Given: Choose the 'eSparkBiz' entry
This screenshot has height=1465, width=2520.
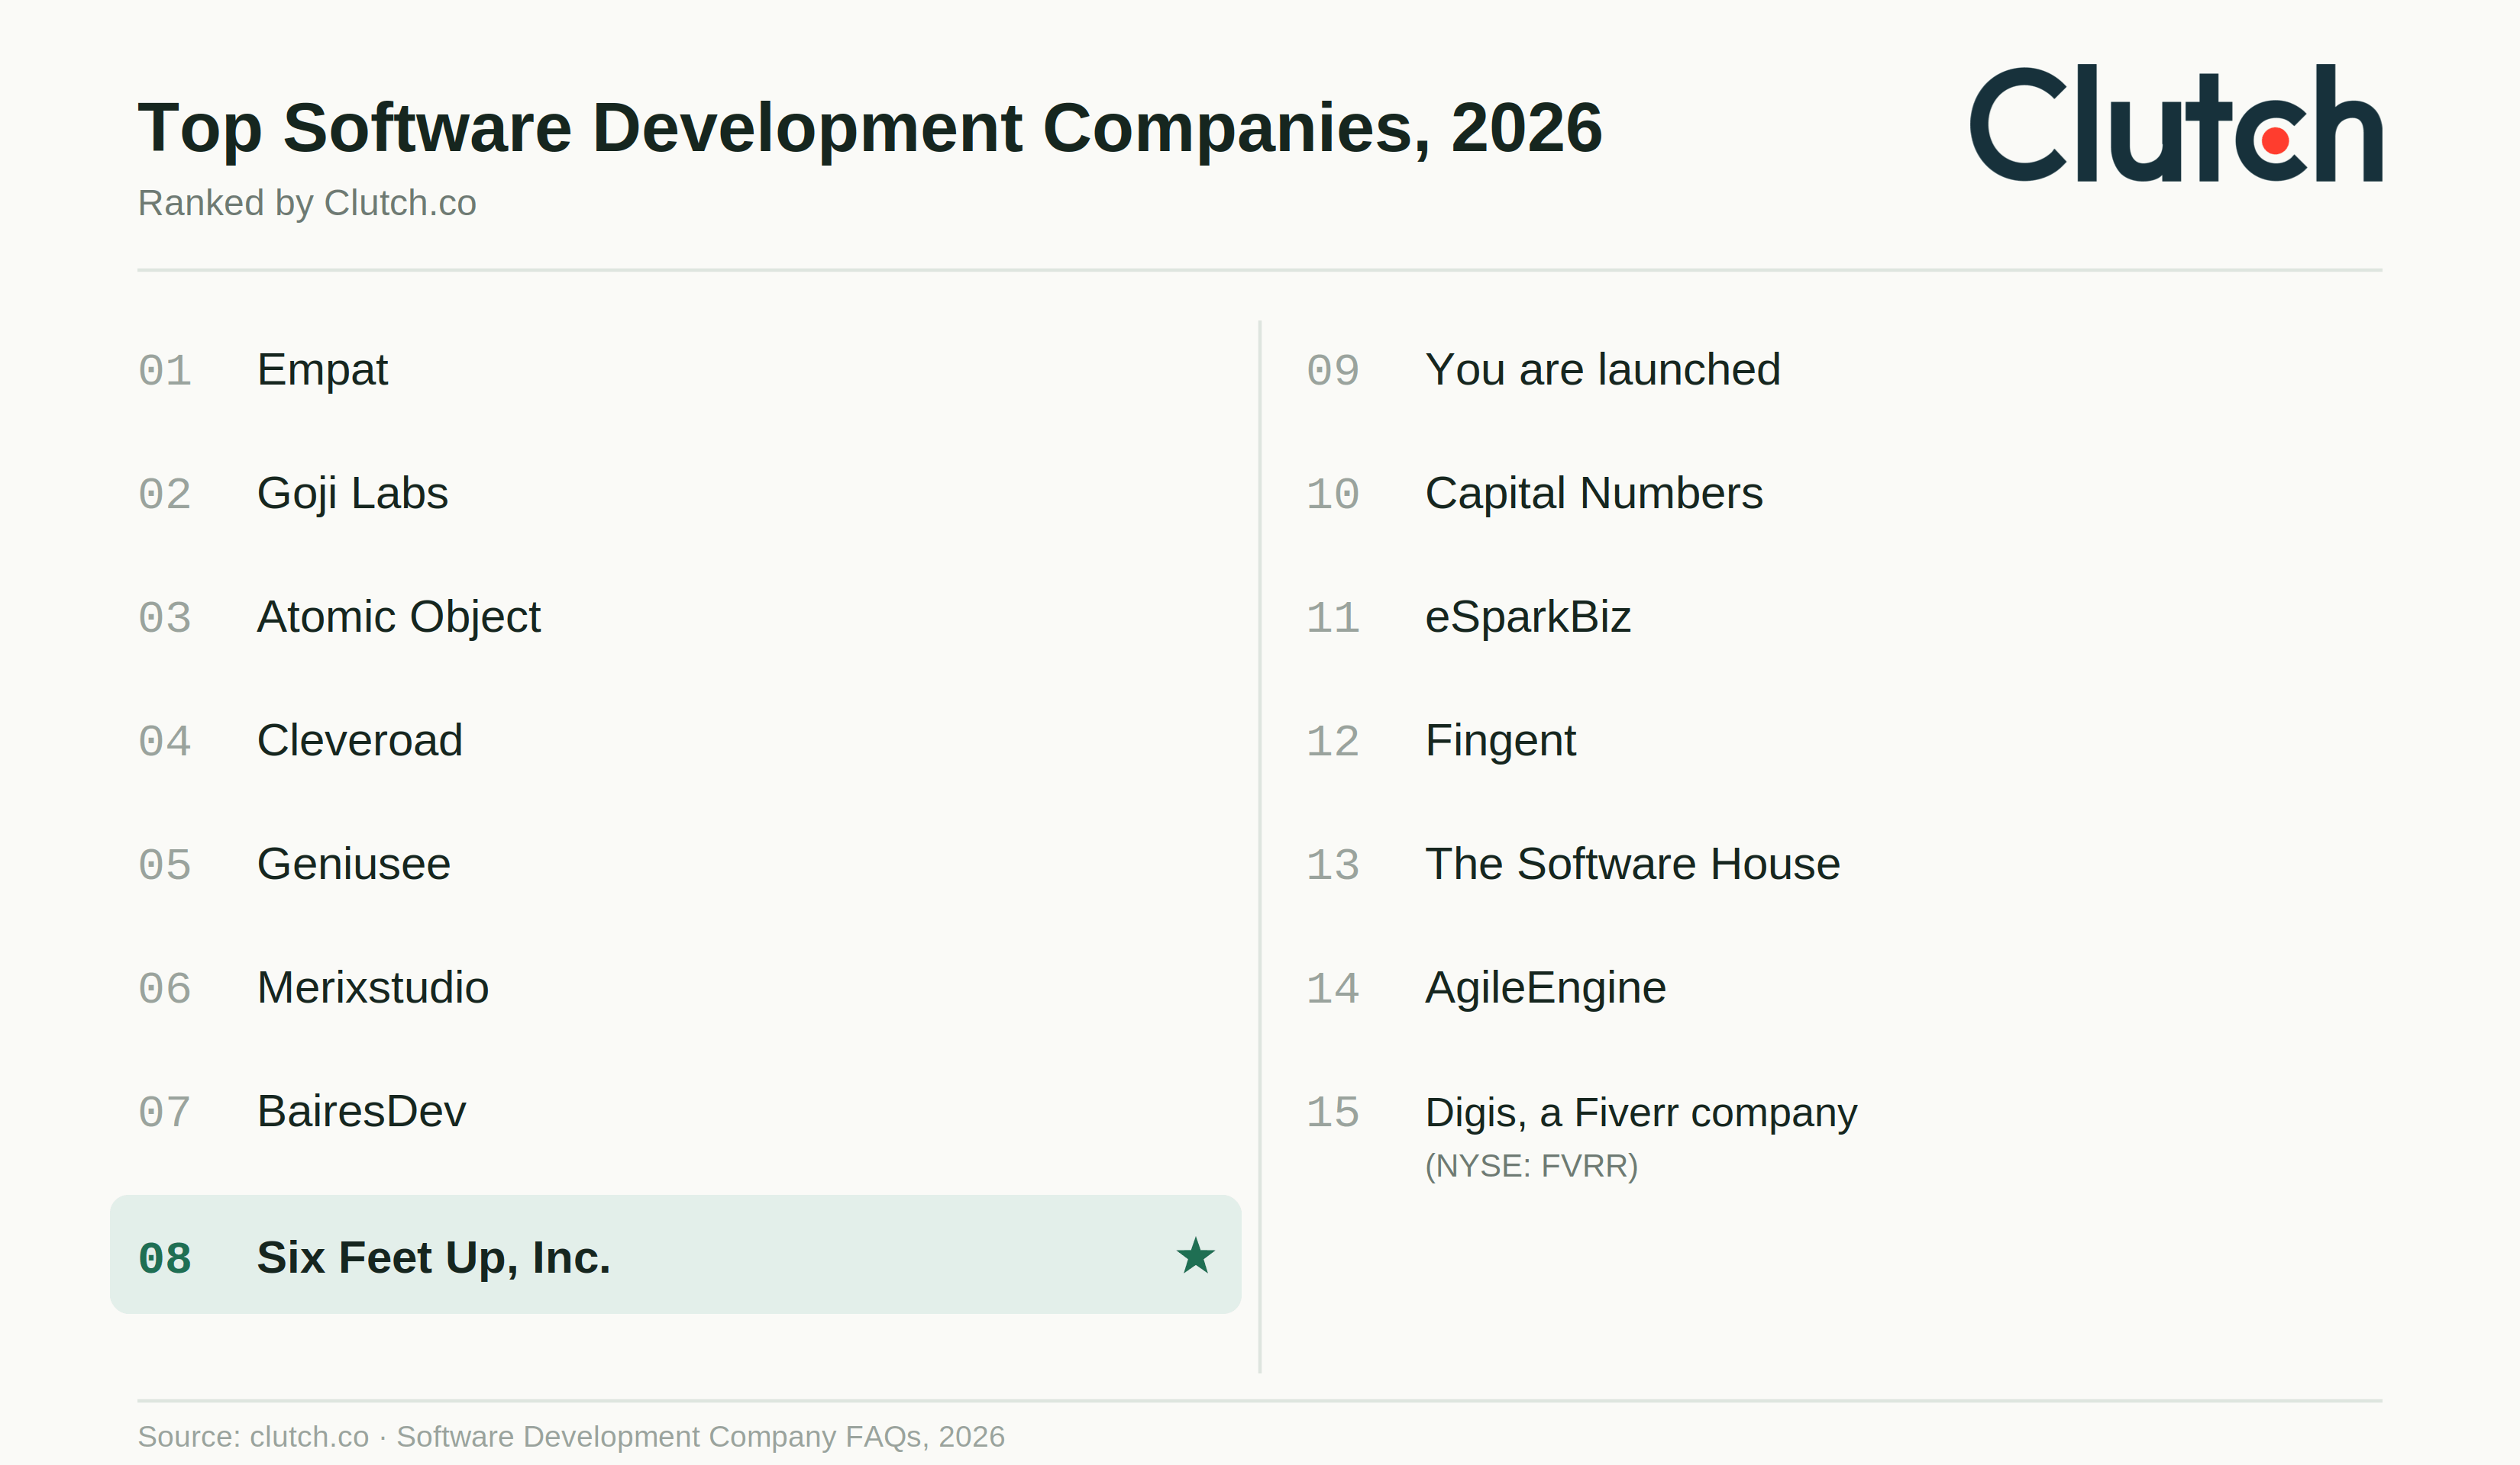Looking at the screenshot, I should (x=1528, y=617).
